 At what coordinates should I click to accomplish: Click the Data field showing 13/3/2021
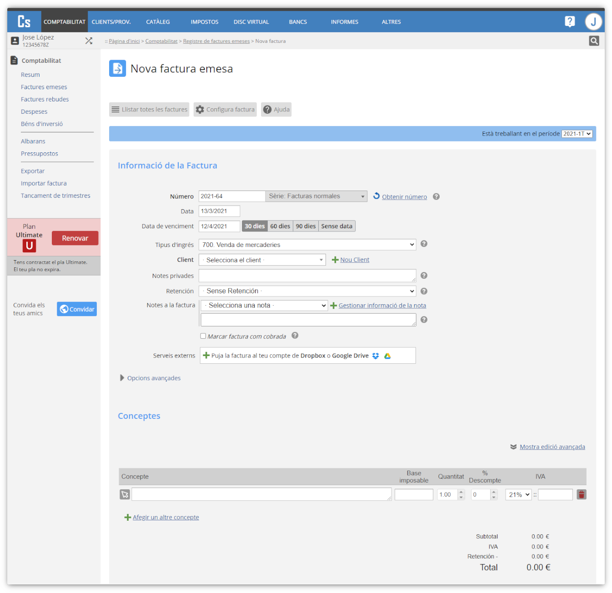(x=219, y=211)
